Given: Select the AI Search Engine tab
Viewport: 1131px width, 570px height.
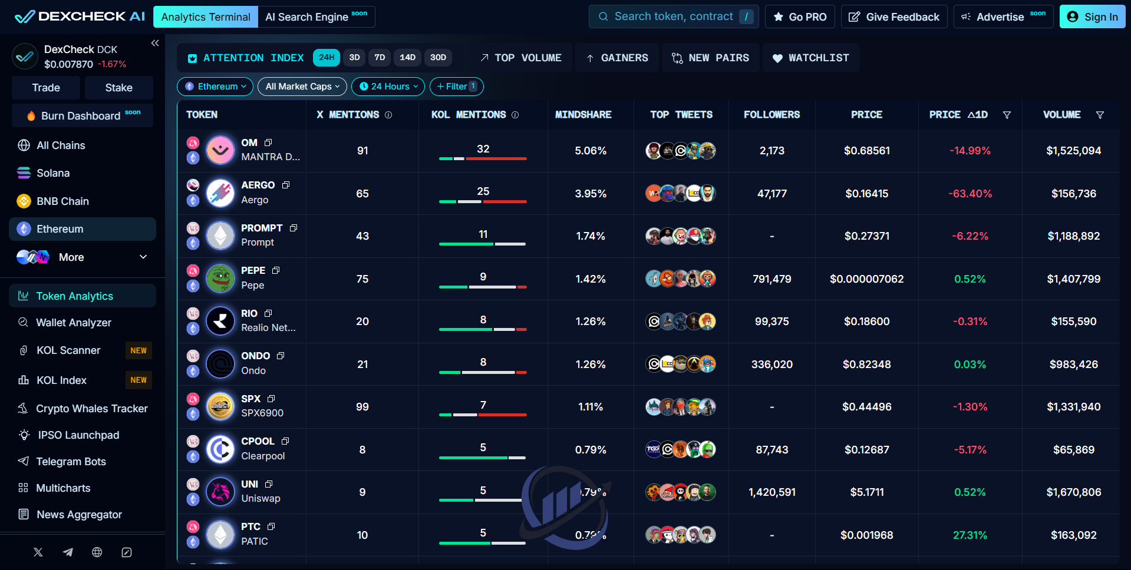Looking at the screenshot, I should click(x=316, y=17).
